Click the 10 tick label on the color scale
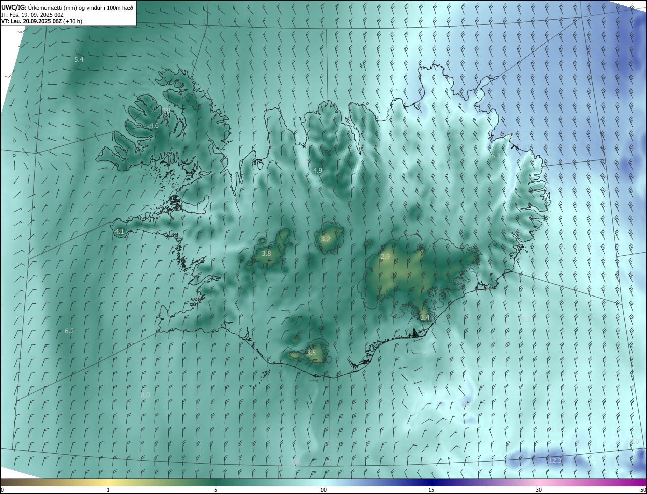 [323, 490]
